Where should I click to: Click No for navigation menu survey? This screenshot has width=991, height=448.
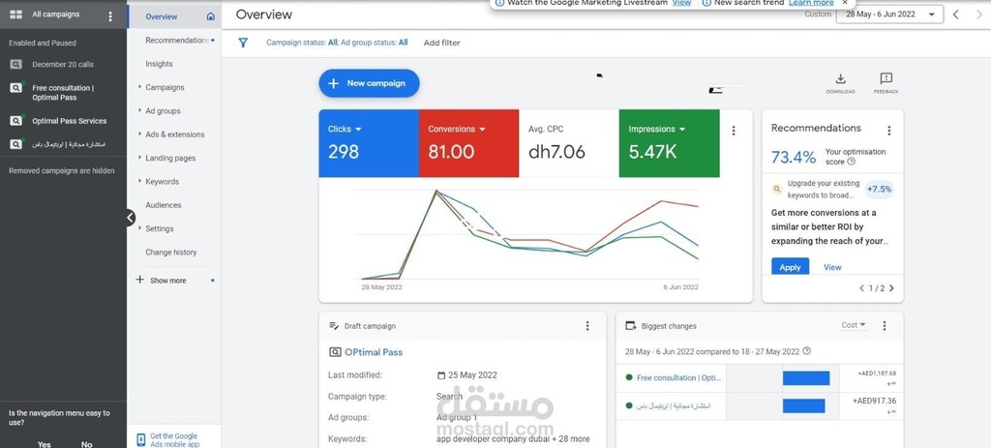(86, 443)
